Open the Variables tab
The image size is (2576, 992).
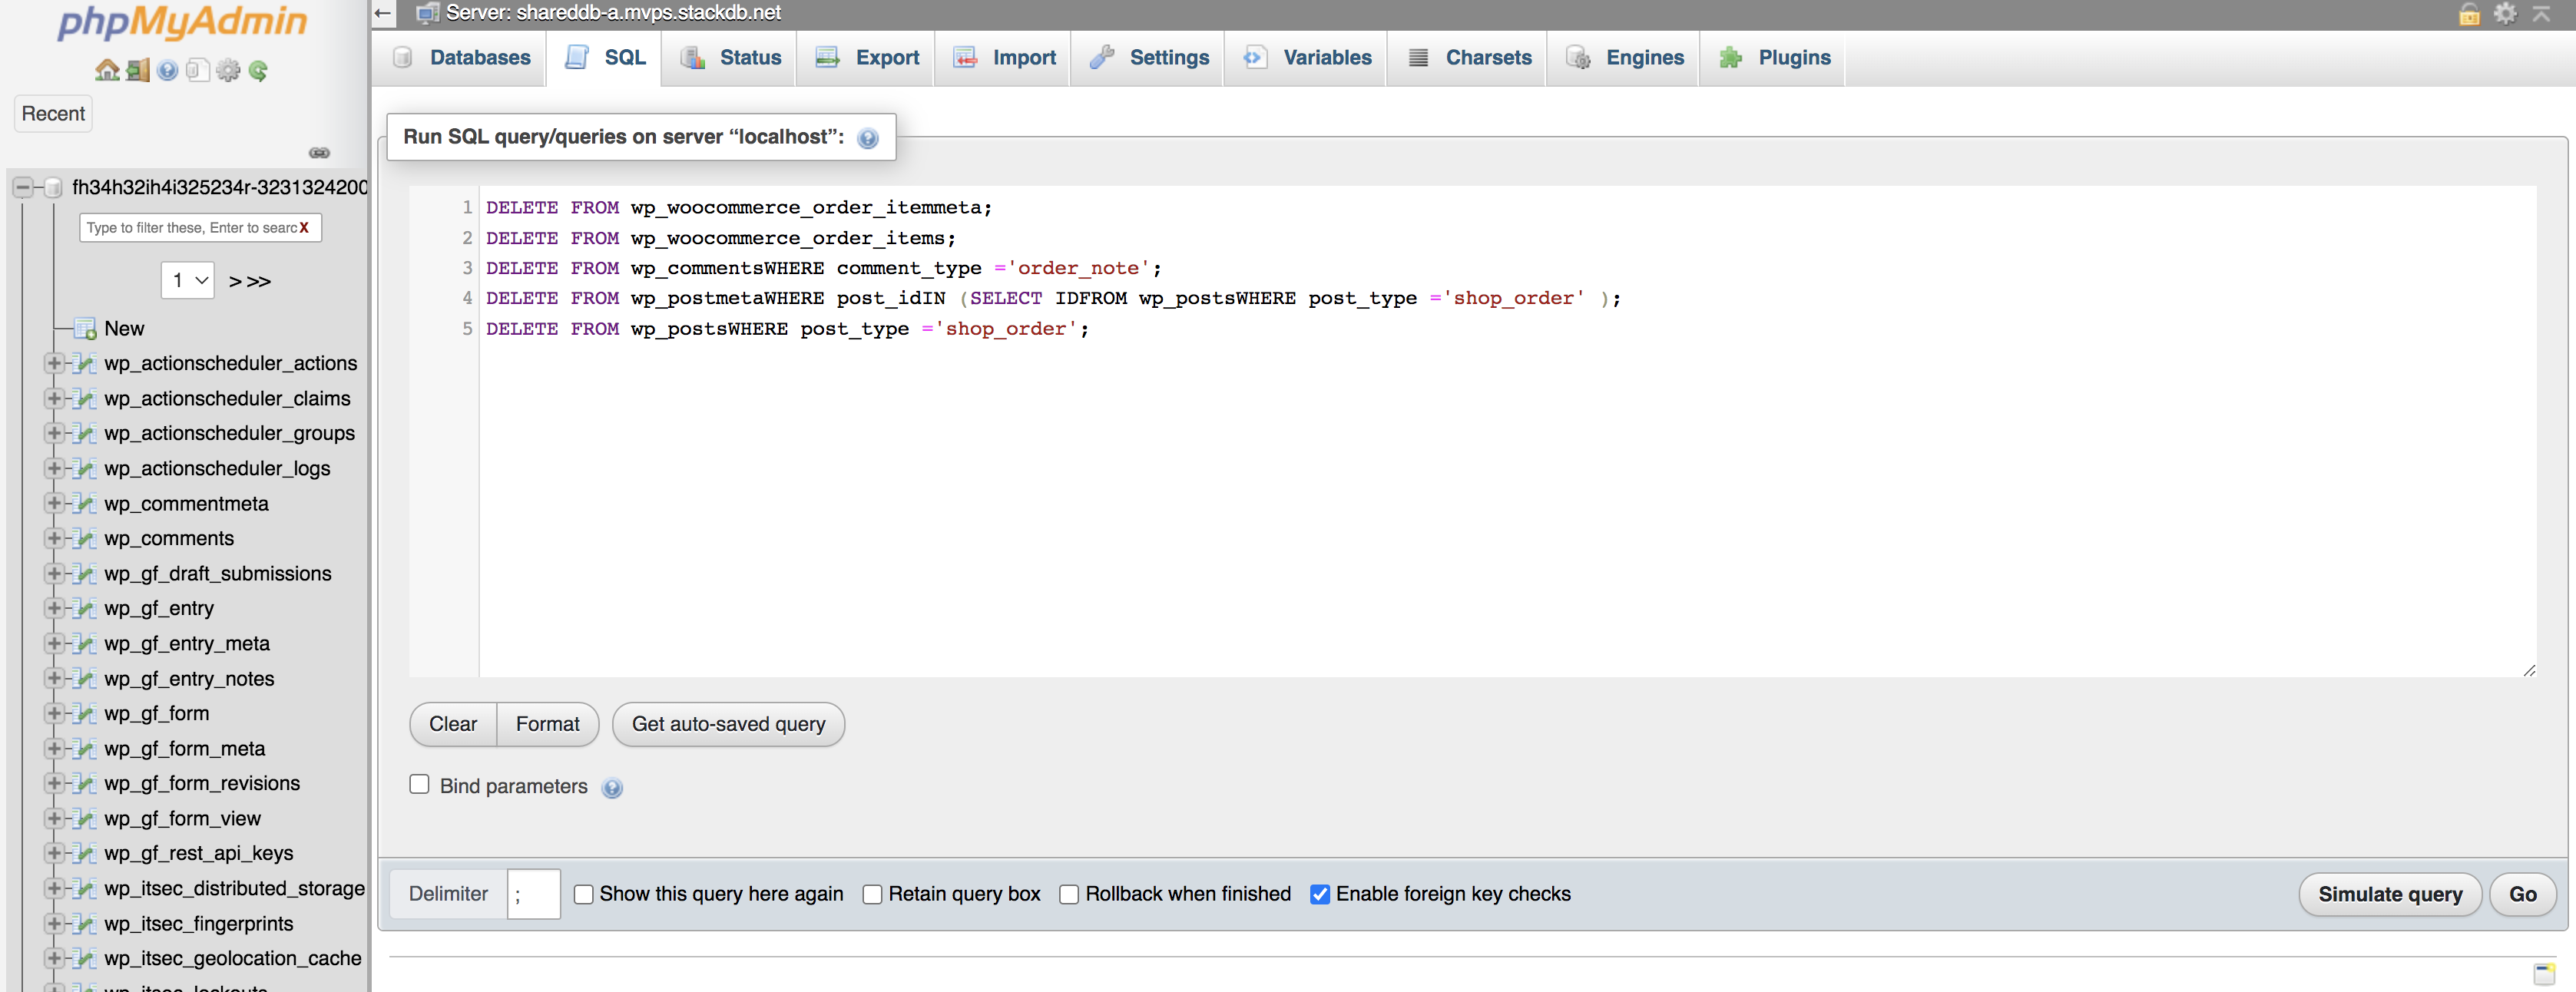click(1306, 58)
